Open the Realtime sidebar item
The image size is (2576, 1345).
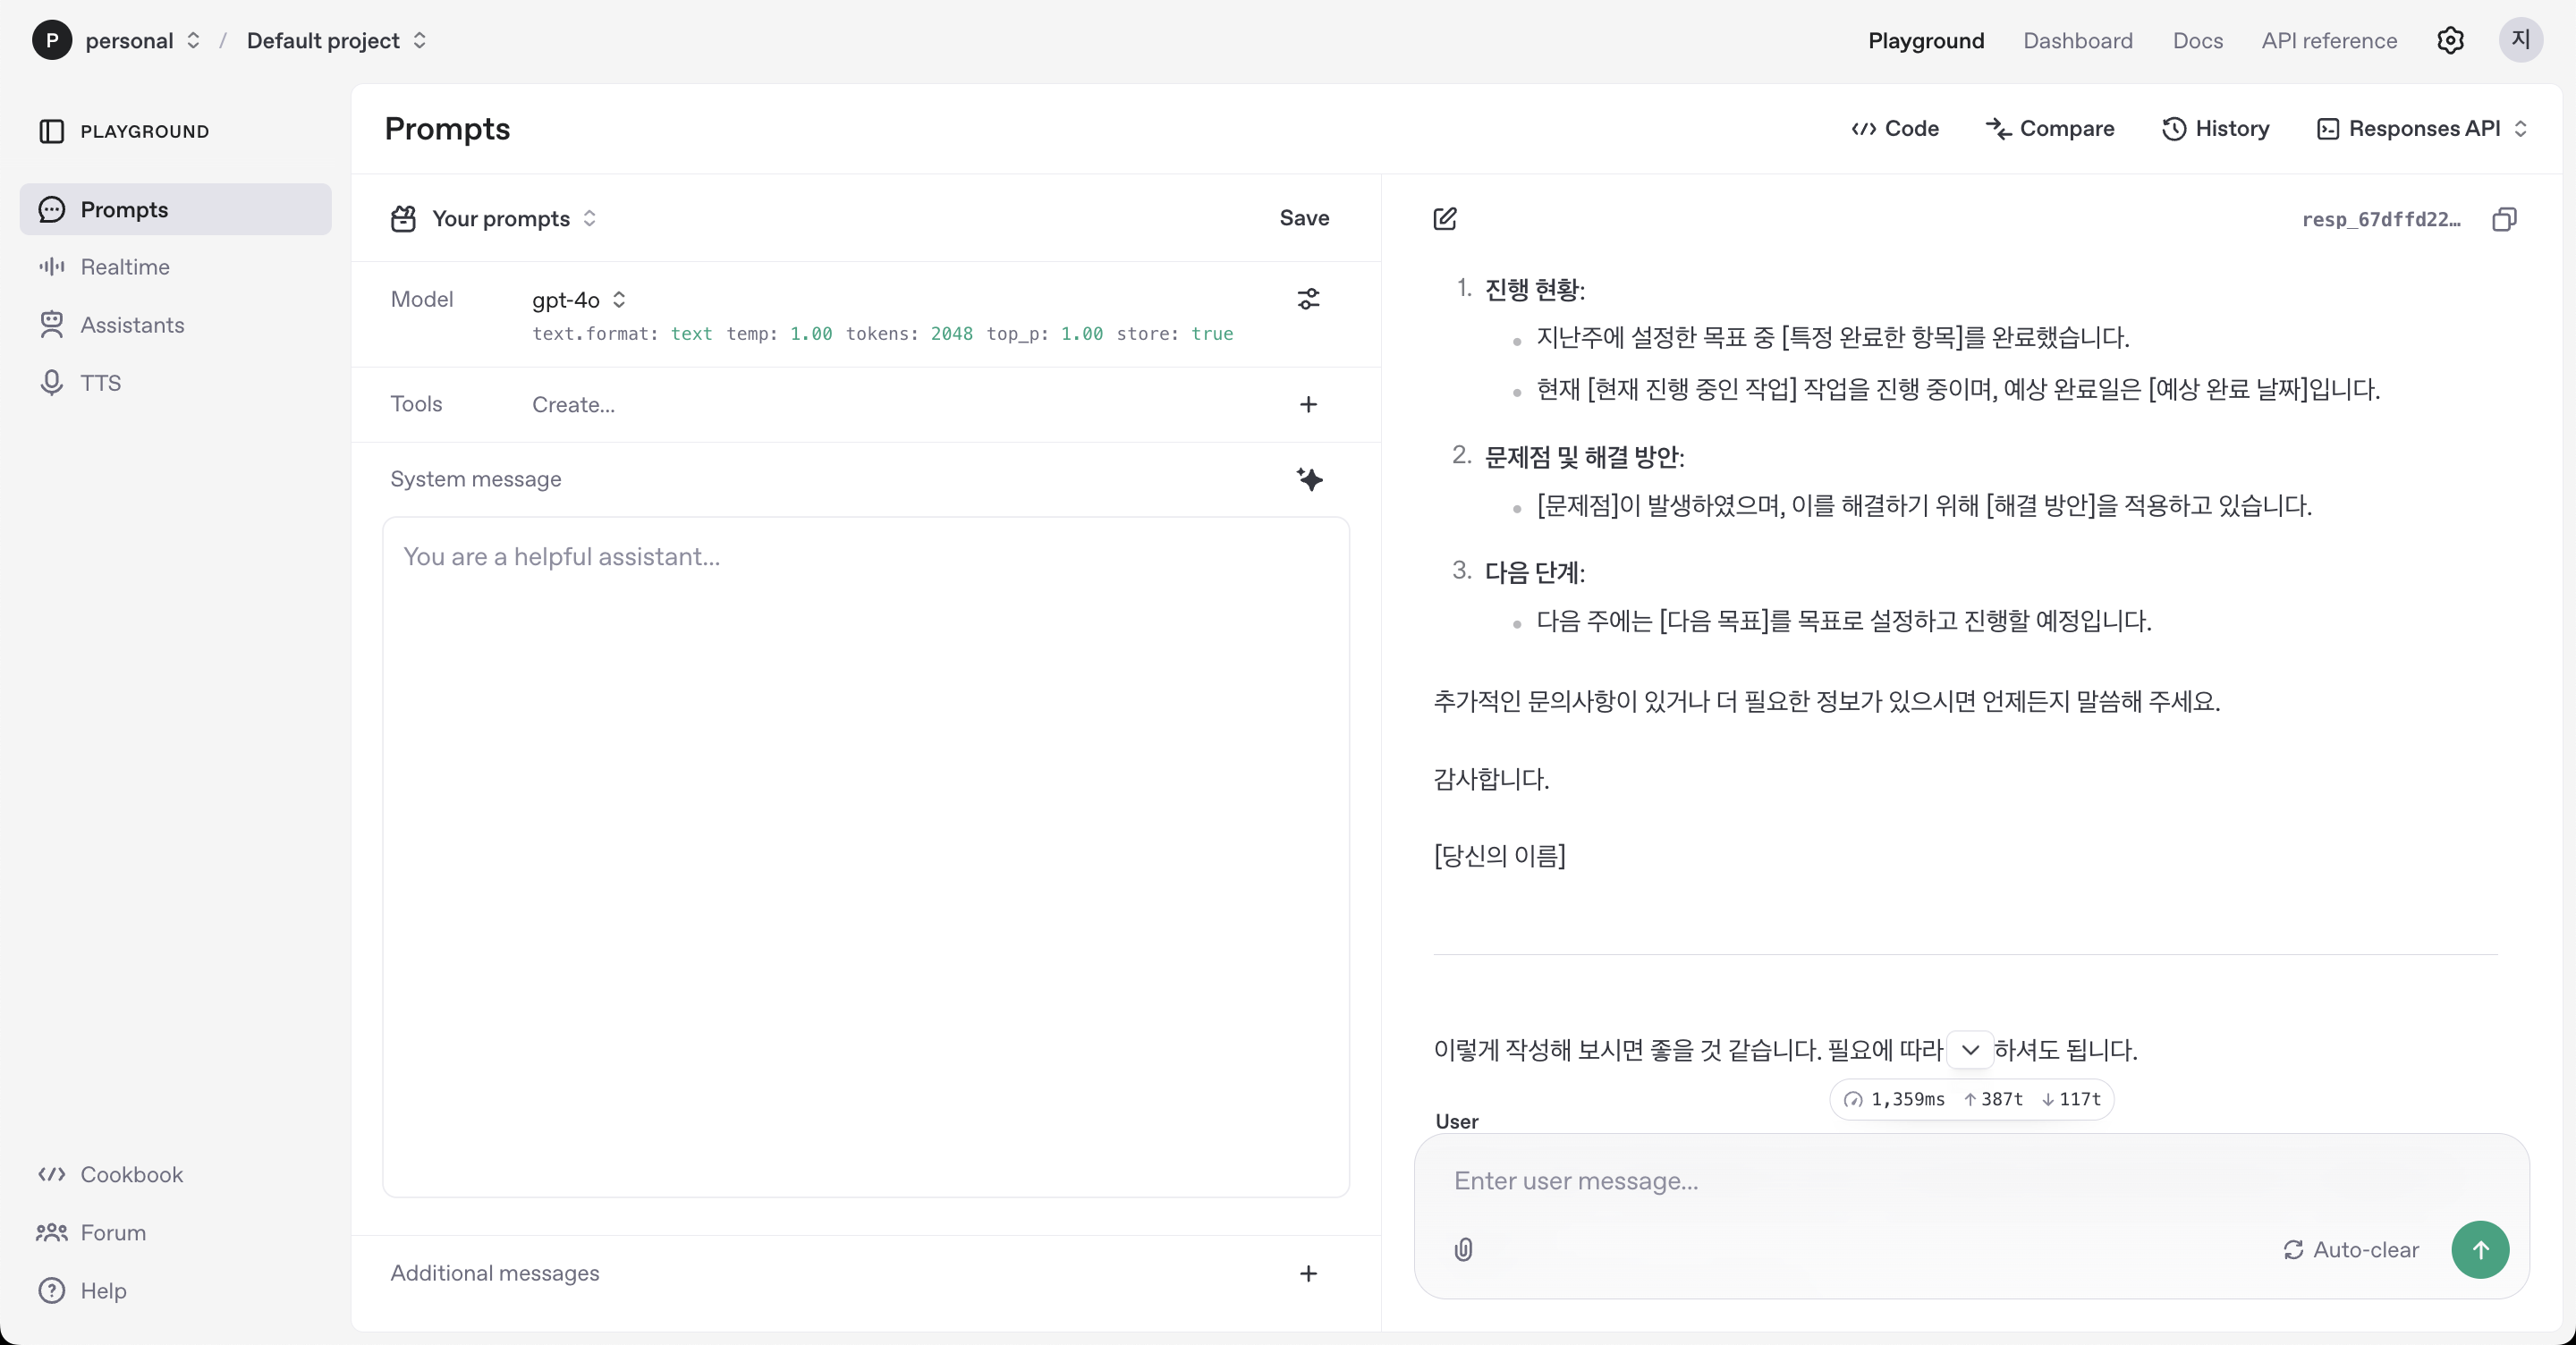click(125, 267)
